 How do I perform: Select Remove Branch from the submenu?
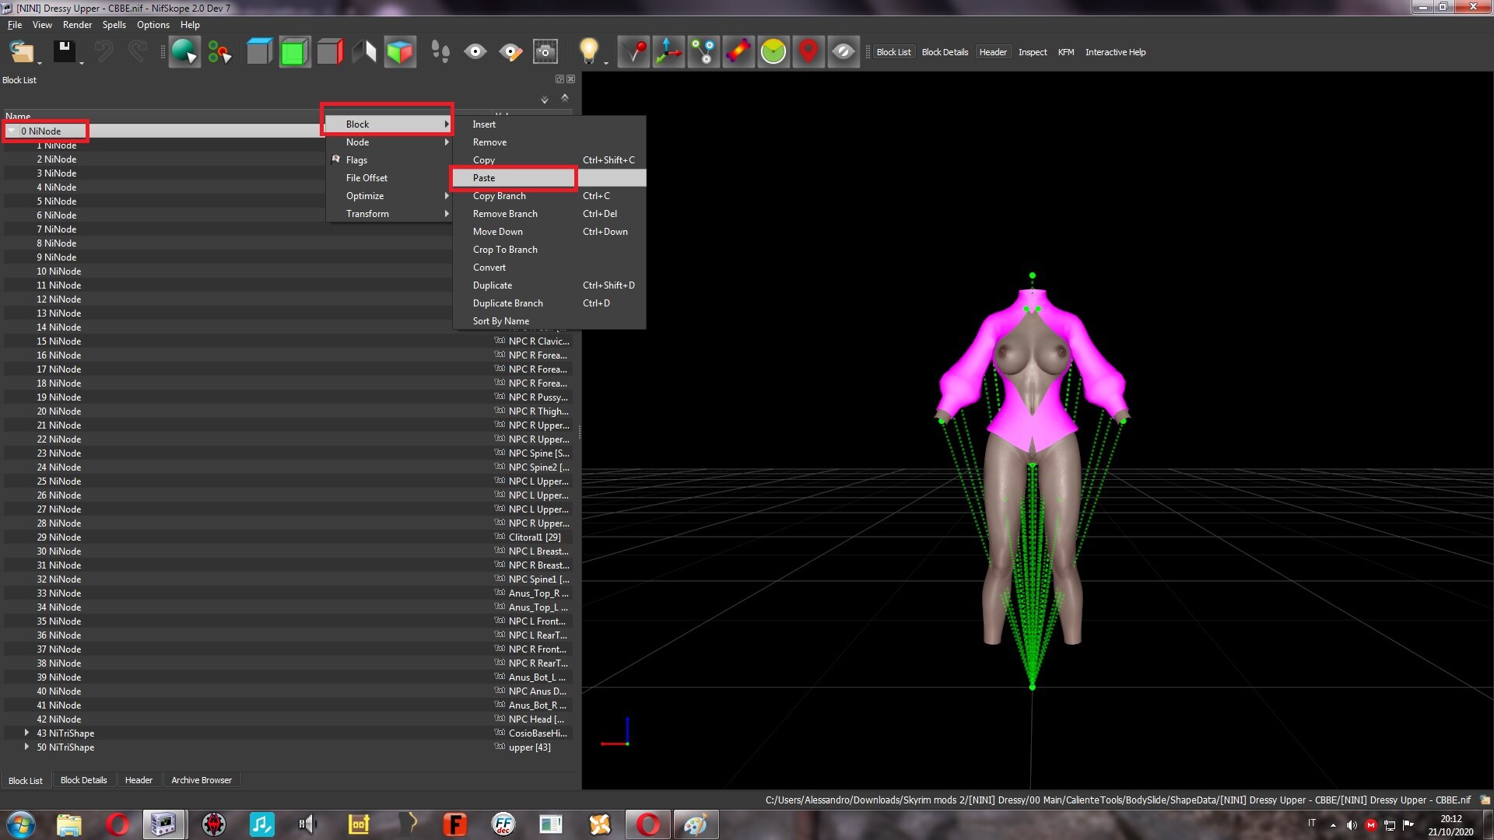tap(549, 214)
